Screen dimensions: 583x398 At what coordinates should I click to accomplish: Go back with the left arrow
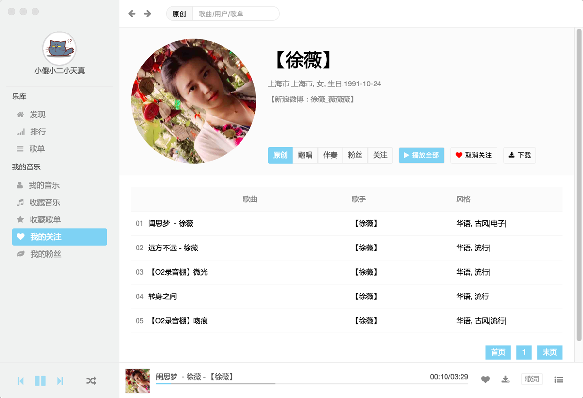(132, 14)
